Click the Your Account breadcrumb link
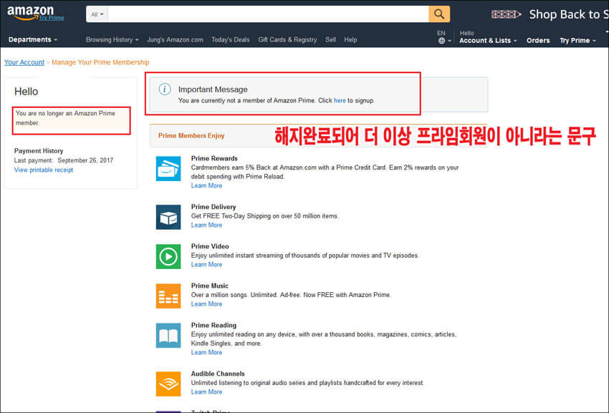Viewport: 609px width, 413px height. point(24,62)
